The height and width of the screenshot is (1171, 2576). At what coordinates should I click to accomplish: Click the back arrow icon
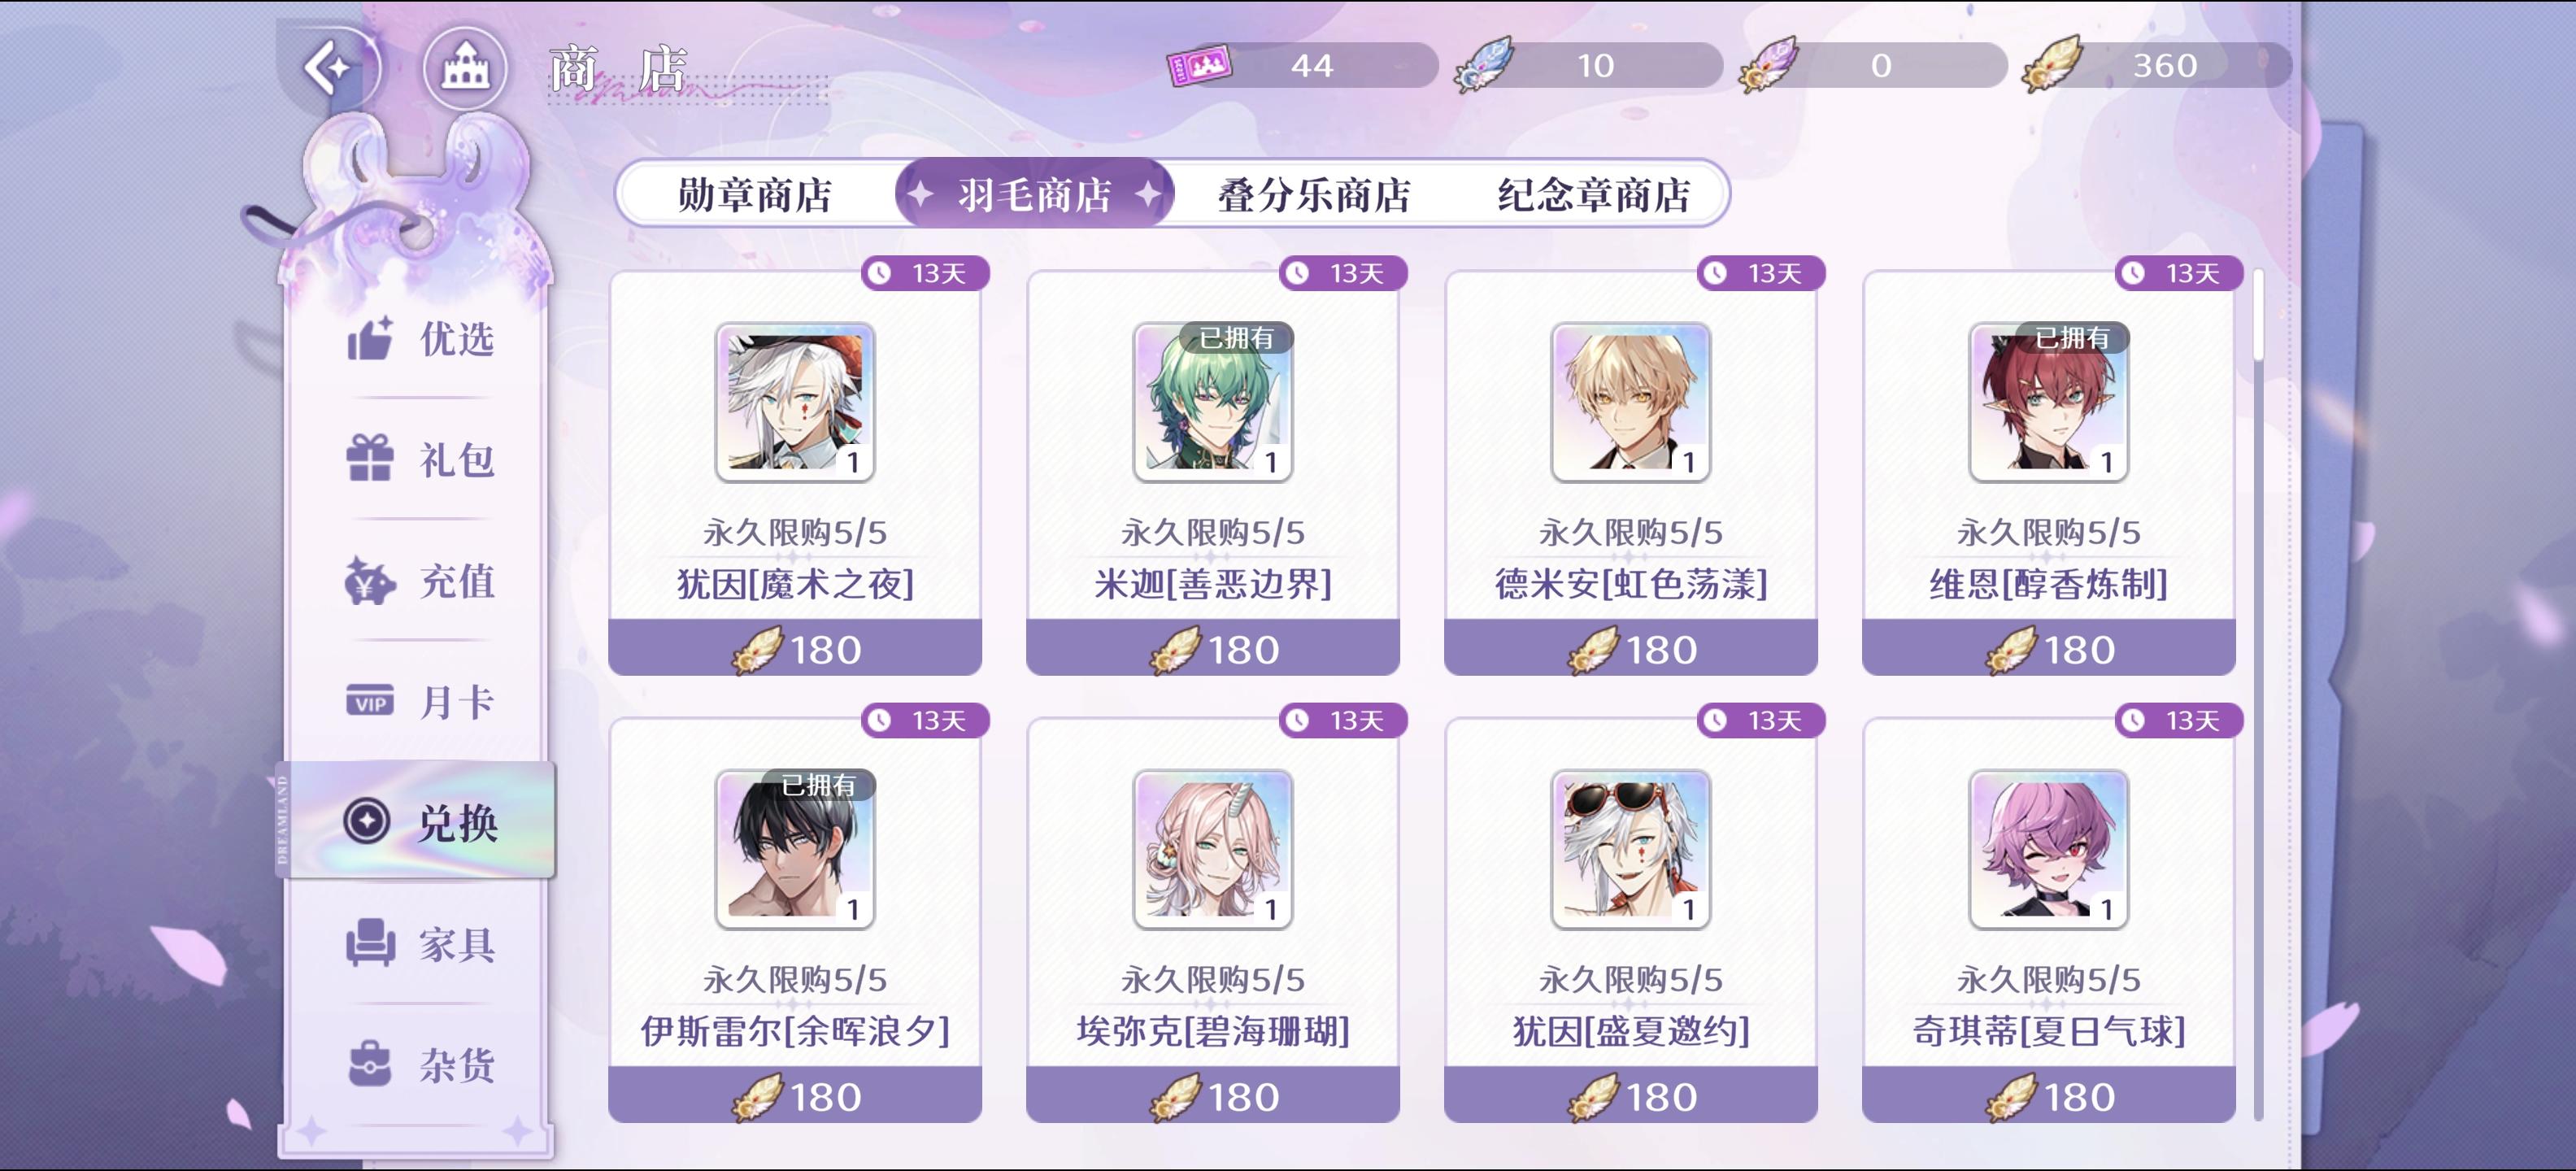(328, 67)
